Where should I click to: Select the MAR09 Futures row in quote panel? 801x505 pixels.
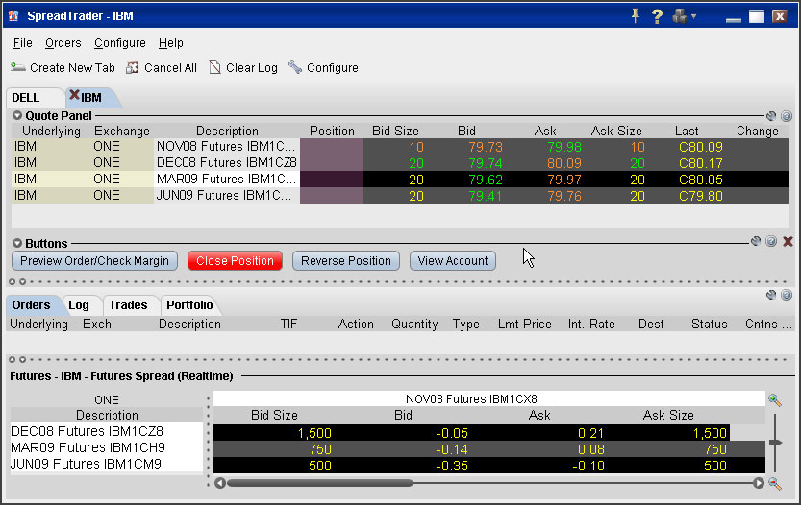pos(227,179)
